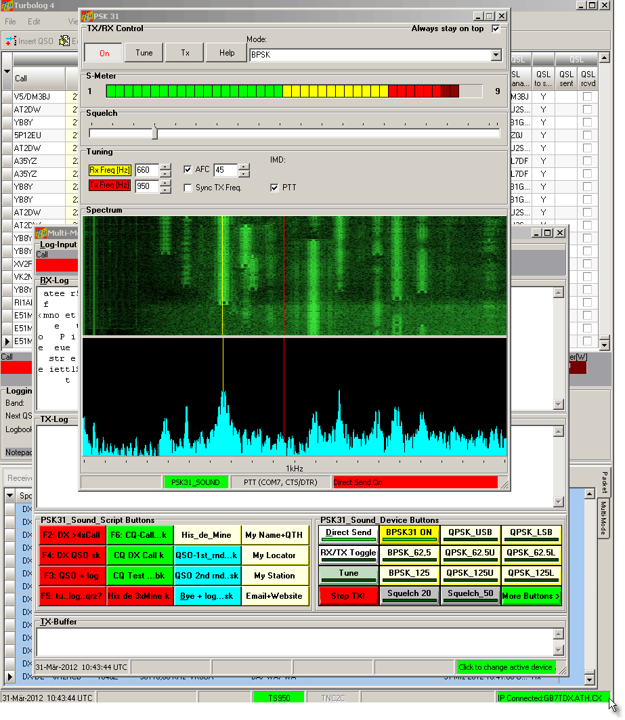
Task: Click the yellow Rx Freq [Hz] label
Action: [x=110, y=170]
